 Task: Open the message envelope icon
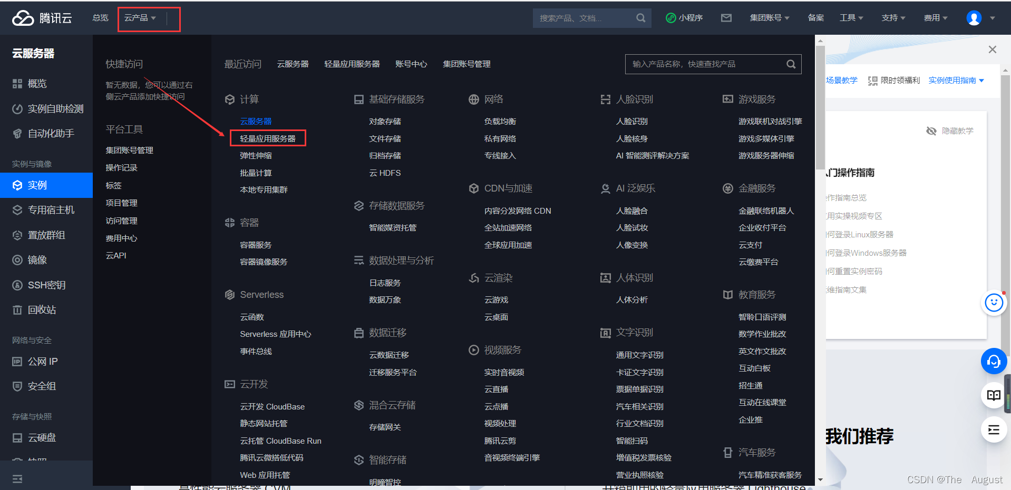click(726, 18)
